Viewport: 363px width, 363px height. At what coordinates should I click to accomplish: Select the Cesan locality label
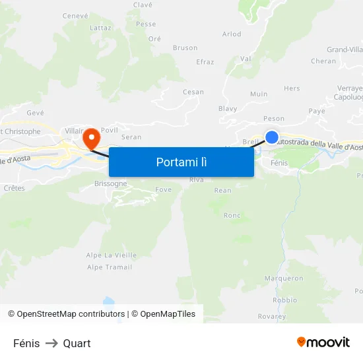click(x=193, y=92)
